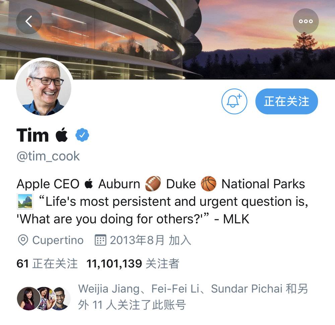
Task: Click the Apple logo beside Tim
Action: [x=62, y=135]
